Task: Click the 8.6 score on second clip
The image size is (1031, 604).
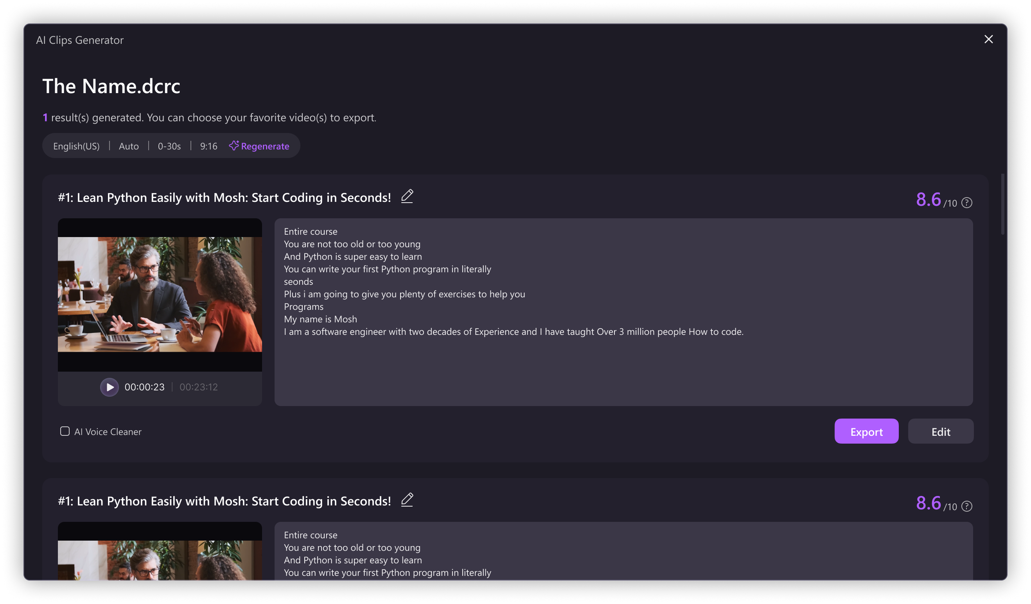Action: [928, 503]
